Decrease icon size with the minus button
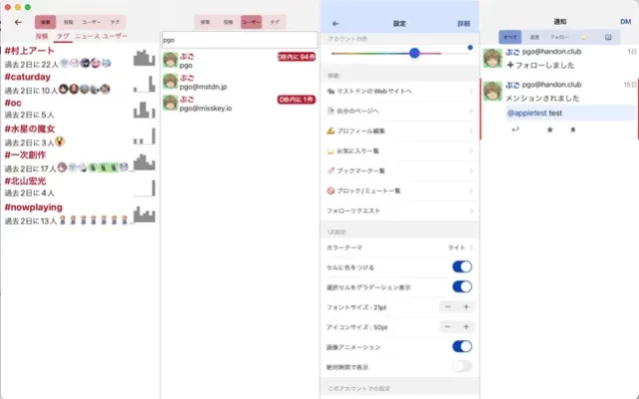 [447, 326]
